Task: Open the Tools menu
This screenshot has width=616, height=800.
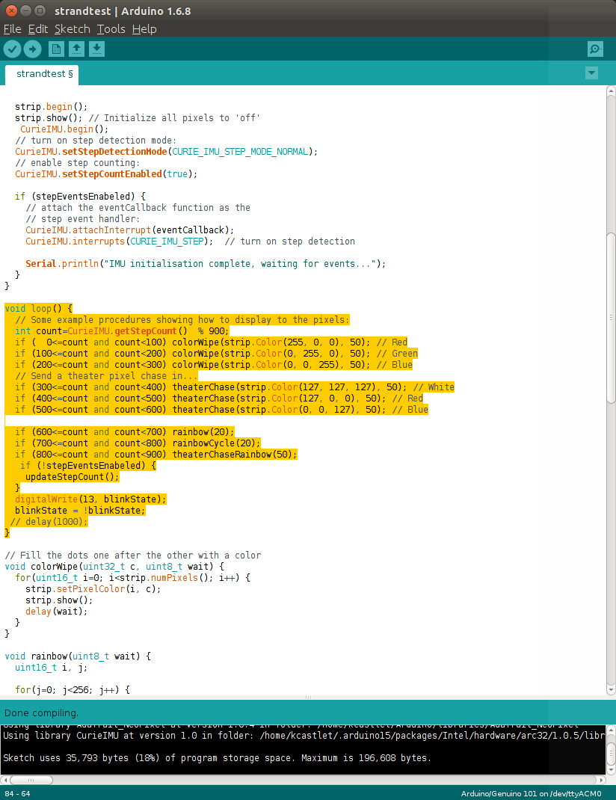Action: point(111,29)
